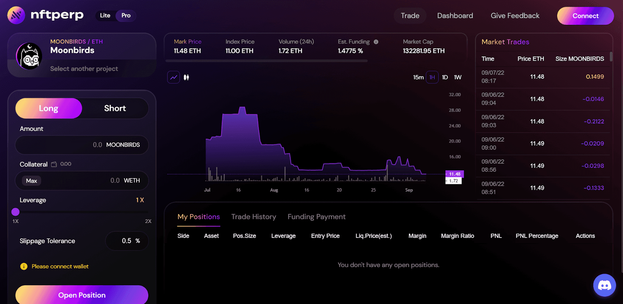Click Volume (24h) 1.72 ETH value
This screenshot has width=623, height=304.
pos(290,51)
